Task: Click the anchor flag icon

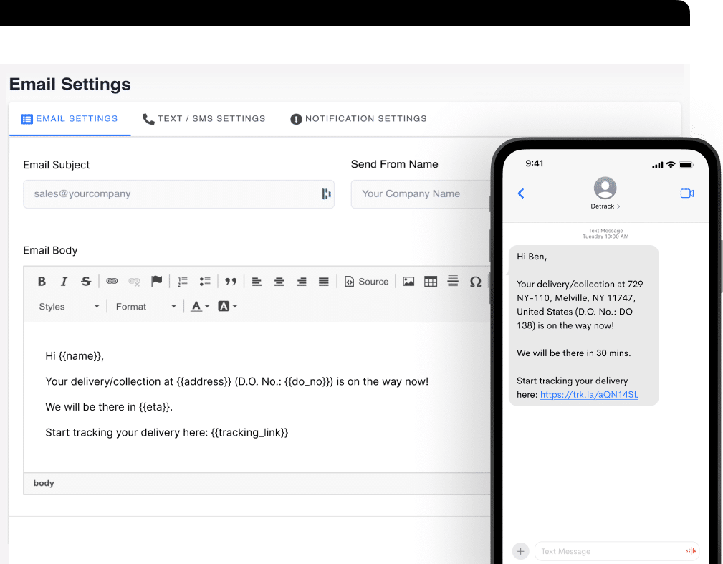Action: 156,282
